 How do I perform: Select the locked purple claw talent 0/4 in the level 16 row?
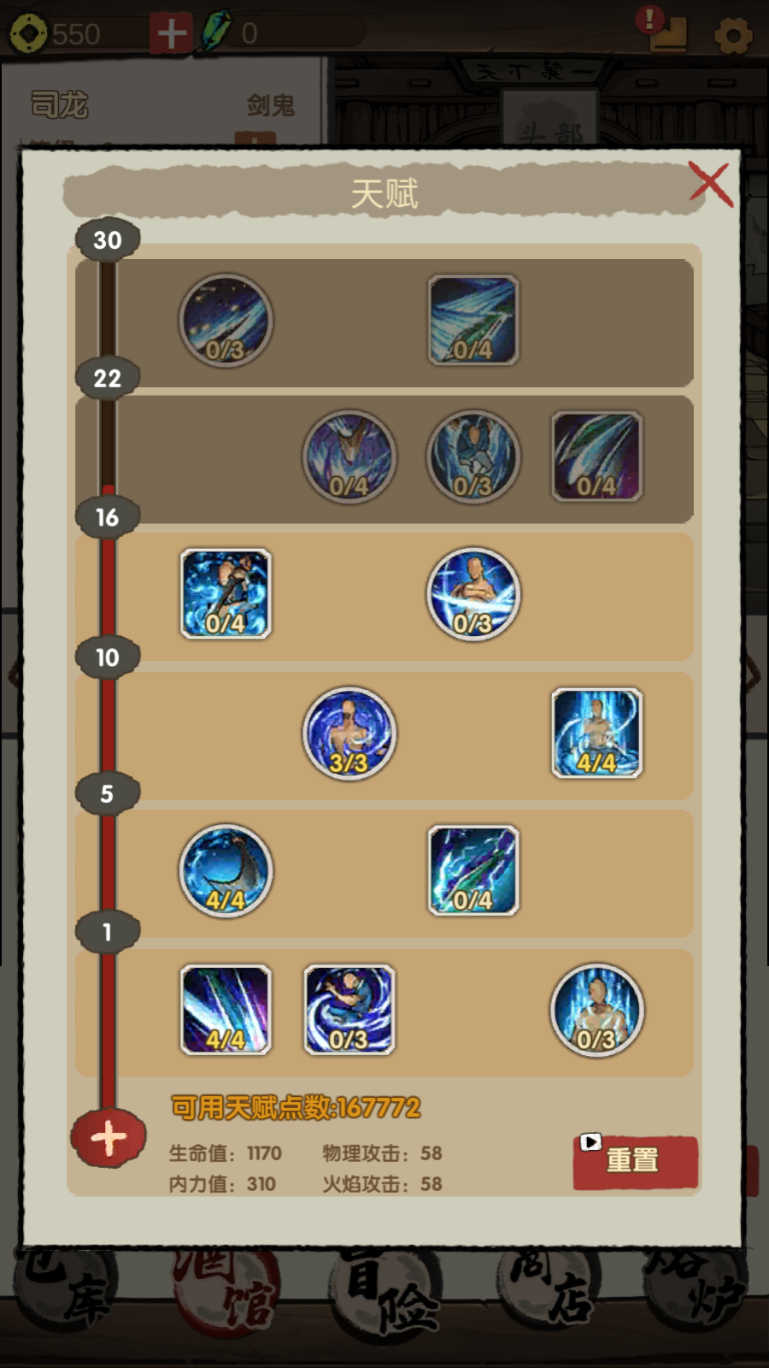(596, 457)
